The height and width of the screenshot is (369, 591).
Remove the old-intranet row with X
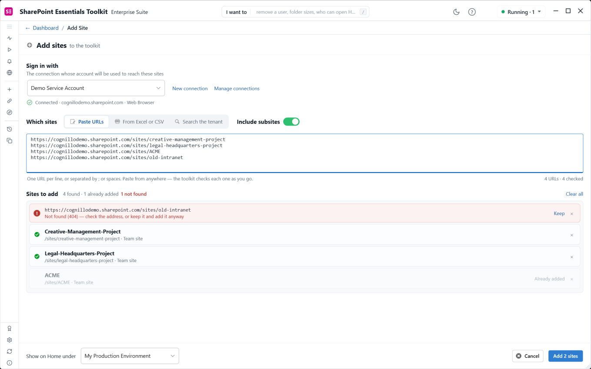click(x=572, y=214)
